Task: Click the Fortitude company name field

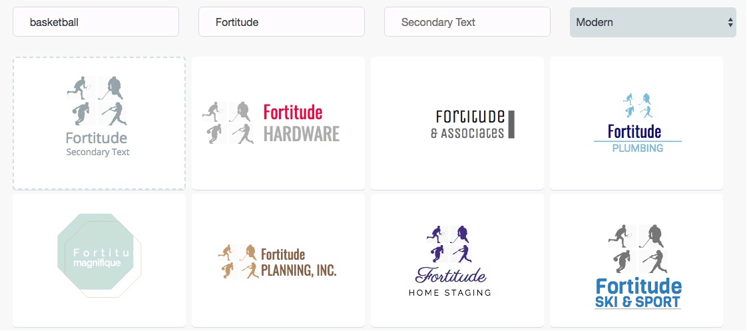Action: pos(282,22)
